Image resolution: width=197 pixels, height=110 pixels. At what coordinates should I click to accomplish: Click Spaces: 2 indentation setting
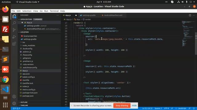tap(158, 108)
